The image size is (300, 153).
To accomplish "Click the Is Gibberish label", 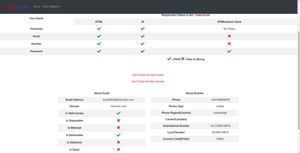I will point(74,143).
